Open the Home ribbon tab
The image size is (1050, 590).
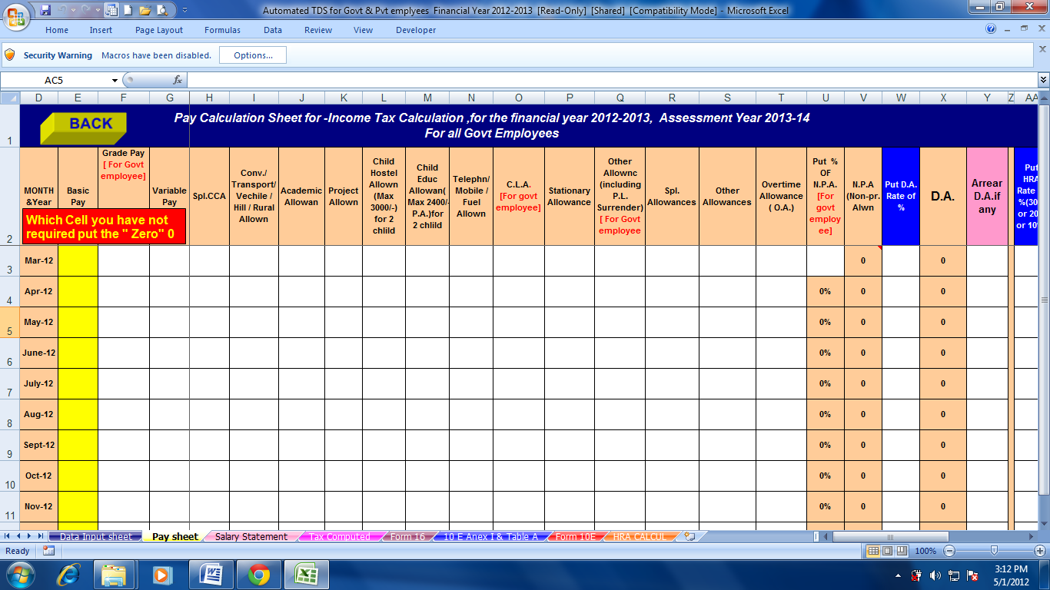click(57, 30)
